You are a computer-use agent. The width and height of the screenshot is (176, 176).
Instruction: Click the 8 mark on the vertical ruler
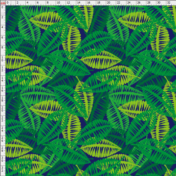[x=2, y=47]
